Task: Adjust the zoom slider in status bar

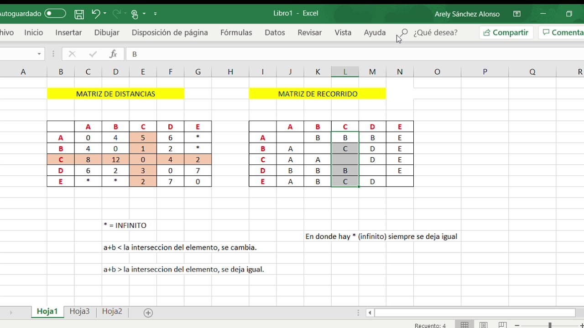Action: point(550,325)
